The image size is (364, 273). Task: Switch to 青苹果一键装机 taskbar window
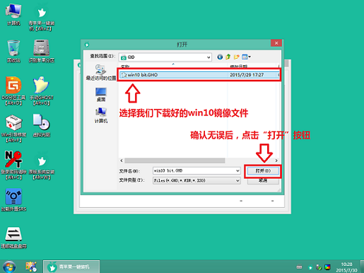click(x=71, y=267)
